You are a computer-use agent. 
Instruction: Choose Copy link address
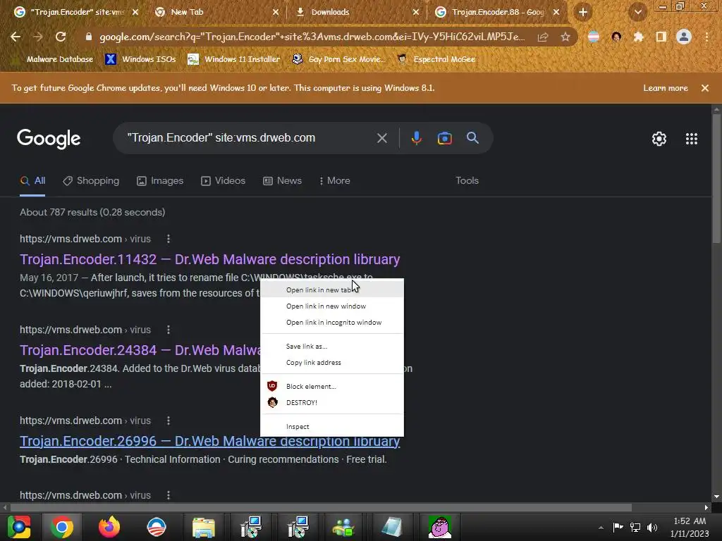[x=332, y=363]
